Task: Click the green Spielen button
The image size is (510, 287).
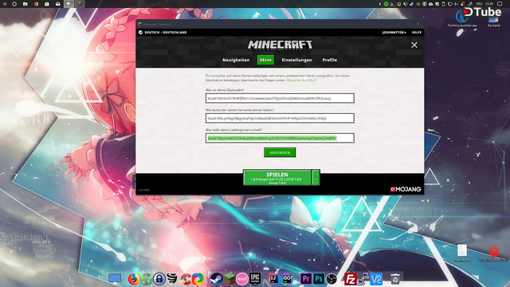Action: (277, 178)
